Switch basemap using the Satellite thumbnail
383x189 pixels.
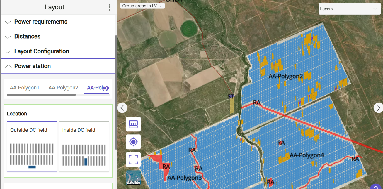[x=133, y=178]
